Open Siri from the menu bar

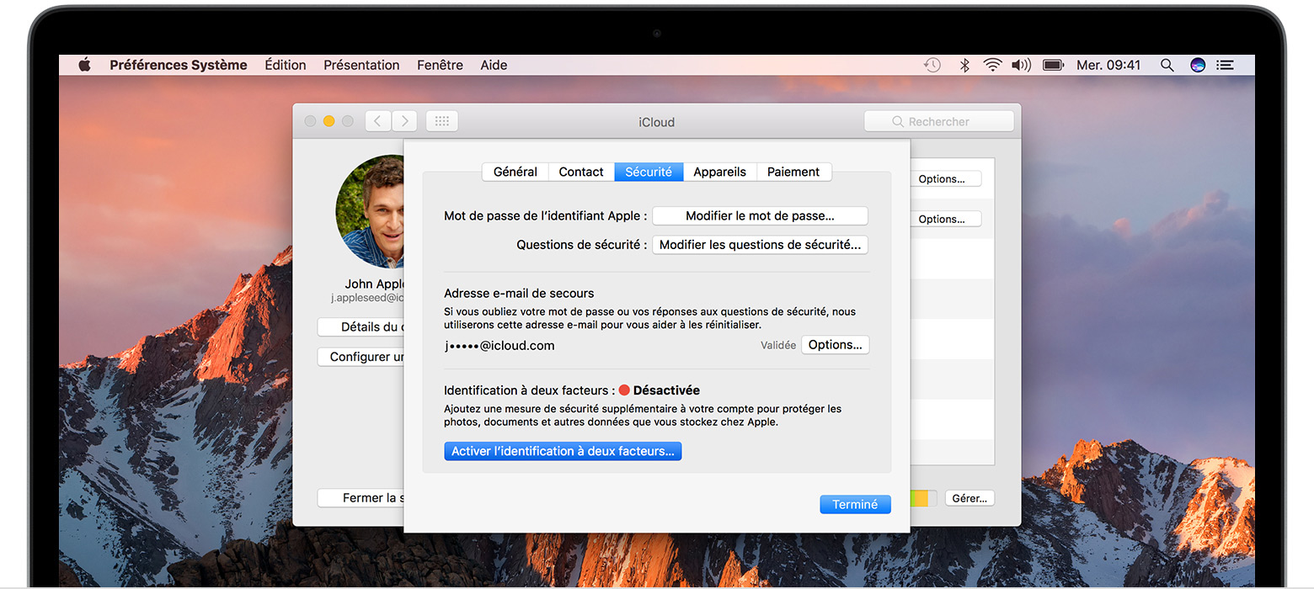[1198, 65]
